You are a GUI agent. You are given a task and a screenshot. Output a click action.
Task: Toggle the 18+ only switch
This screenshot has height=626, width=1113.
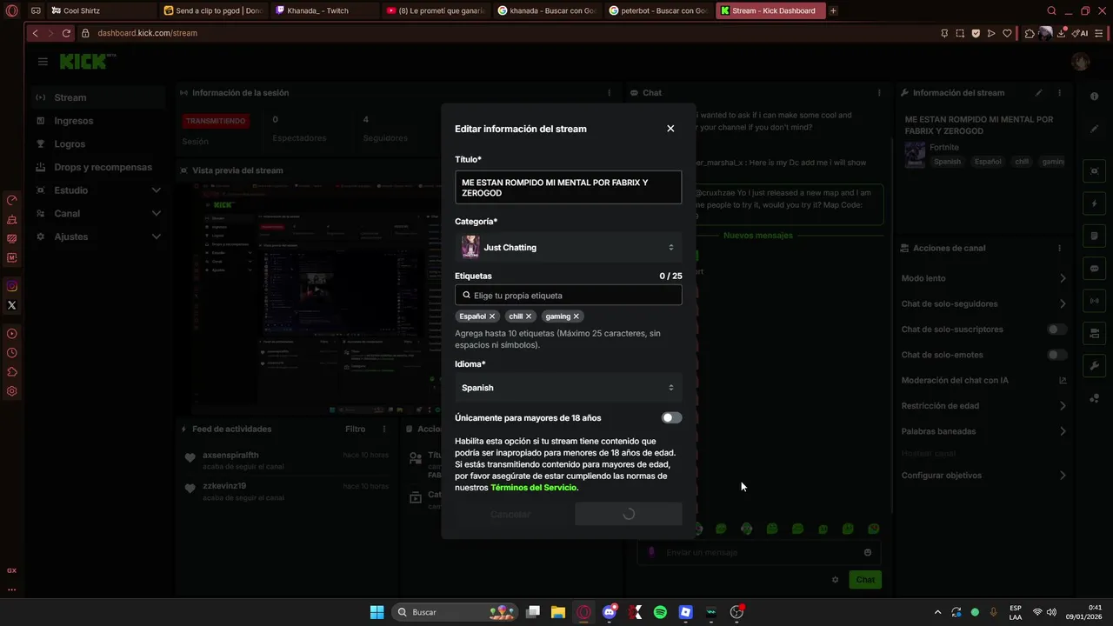coord(671,418)
